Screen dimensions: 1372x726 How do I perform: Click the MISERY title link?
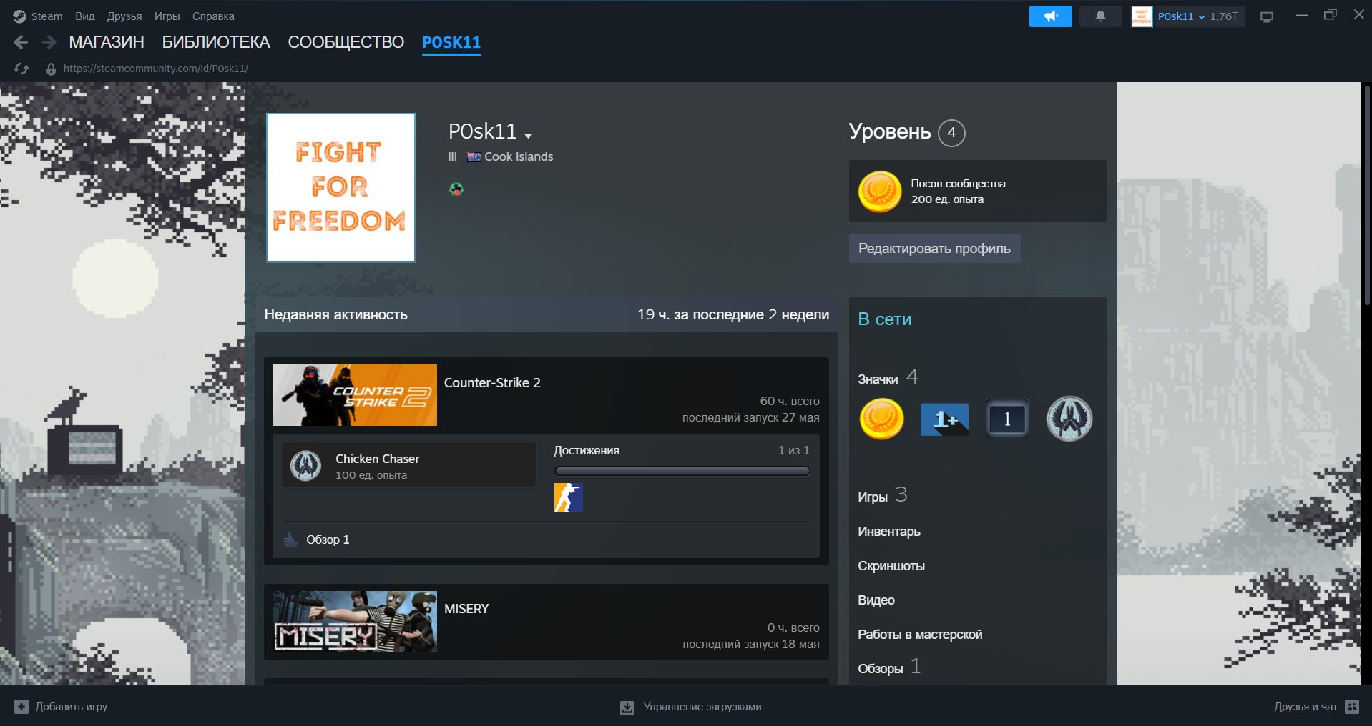coord(466,609)
